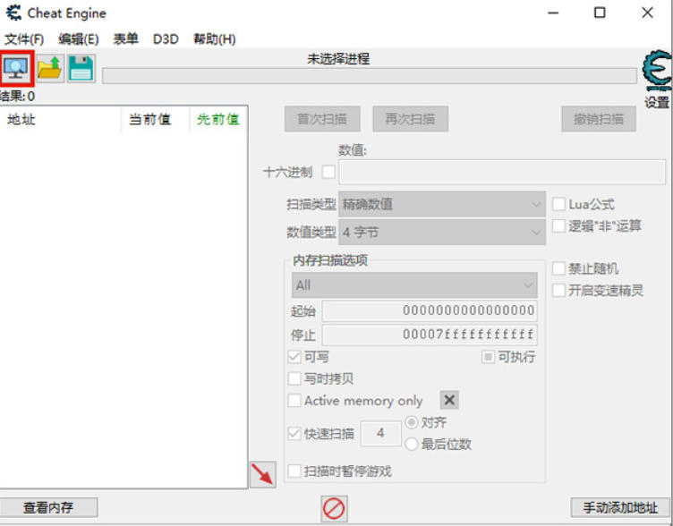The image size is (673, 526).
Task: Select the 最后位数 radio button
Action: point(411,444)
